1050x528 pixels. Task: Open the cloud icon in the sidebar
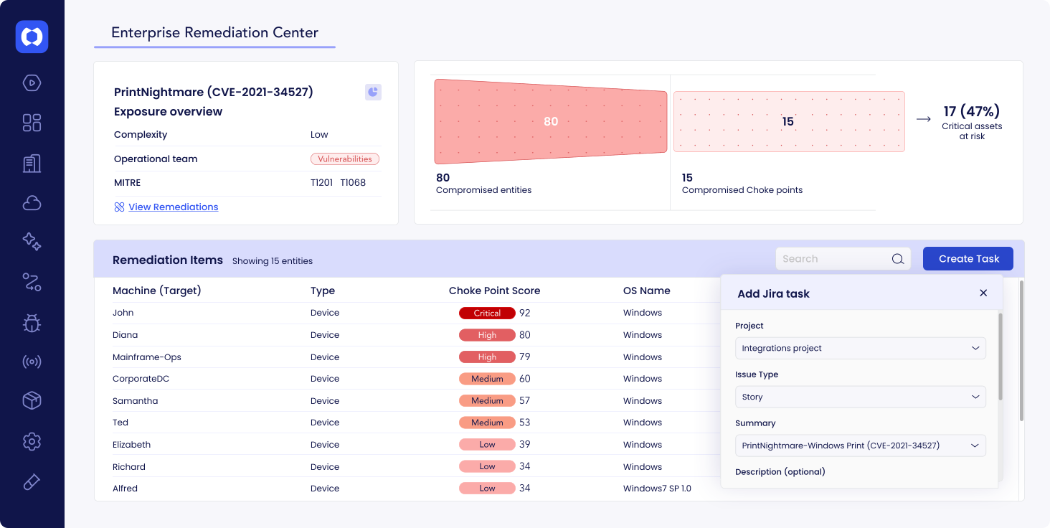pyautogui.click(x=32, y=203)
